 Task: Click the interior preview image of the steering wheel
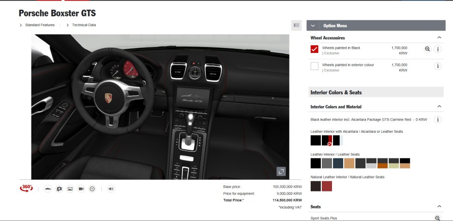pos(160,107)
